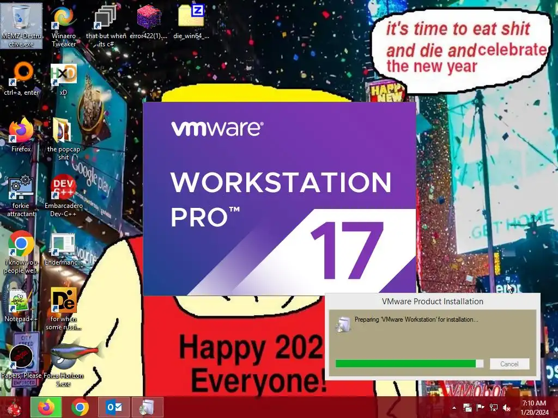
Task: Open the clock showing 7:10 AM
Action: 534,408
